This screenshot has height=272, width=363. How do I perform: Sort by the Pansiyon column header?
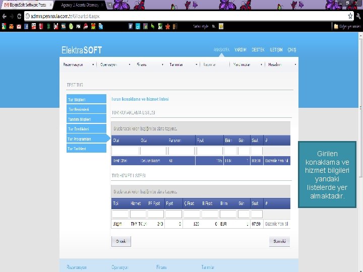pos(175,141)
